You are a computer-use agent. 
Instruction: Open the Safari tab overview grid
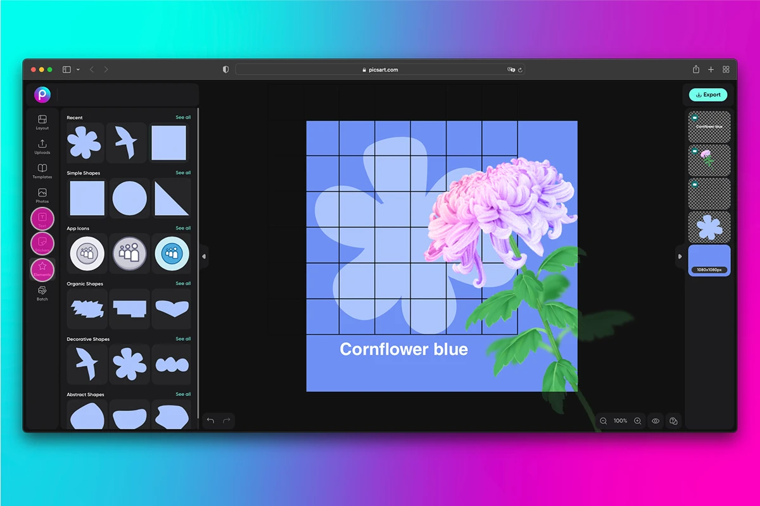tap(726, 70)
